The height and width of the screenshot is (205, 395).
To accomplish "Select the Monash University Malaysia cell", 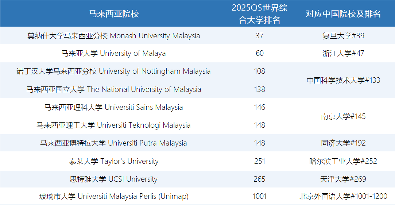I will pyautogui.click(x=114, y=36).
